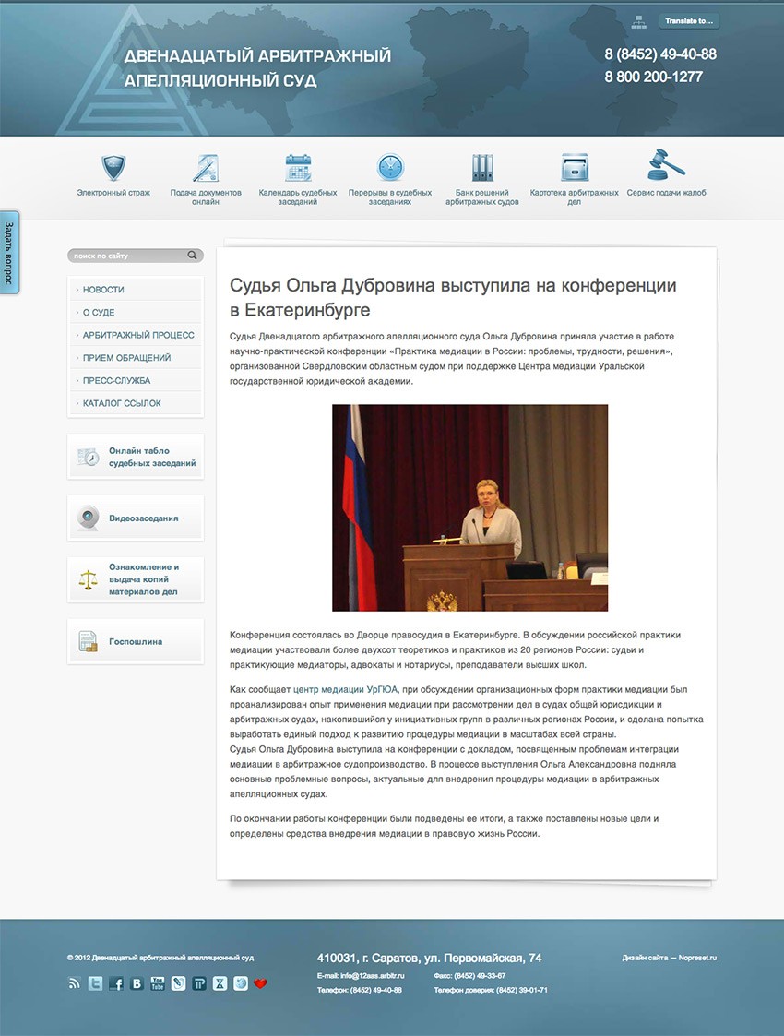Open Календарь судебных заседаний icon

[x=297, y=169]
